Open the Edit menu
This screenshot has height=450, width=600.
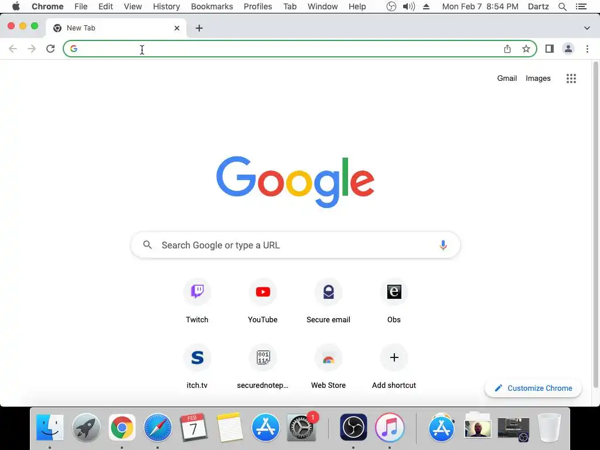click(105, 6)
